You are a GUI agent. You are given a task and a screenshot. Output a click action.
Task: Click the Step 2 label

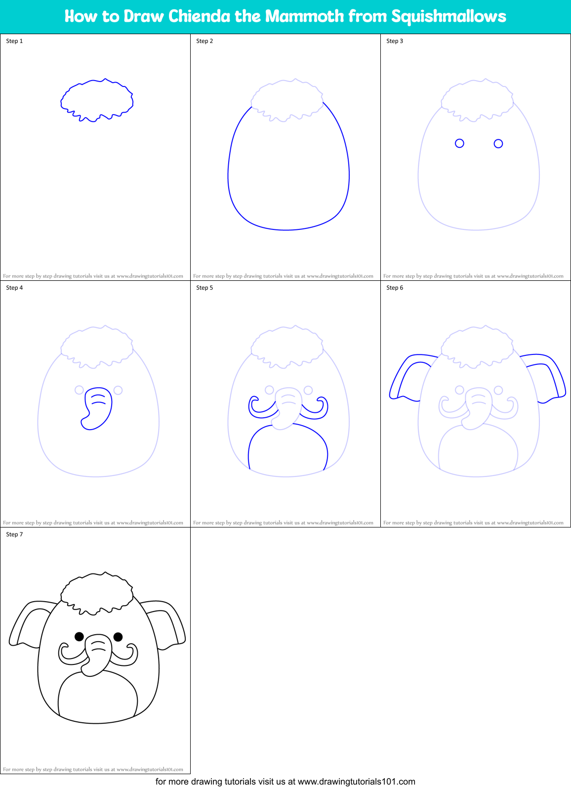point(204,41)
